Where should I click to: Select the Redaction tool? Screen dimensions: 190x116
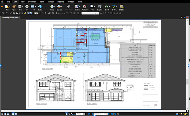pyautogui.click(x=84, y=6)
